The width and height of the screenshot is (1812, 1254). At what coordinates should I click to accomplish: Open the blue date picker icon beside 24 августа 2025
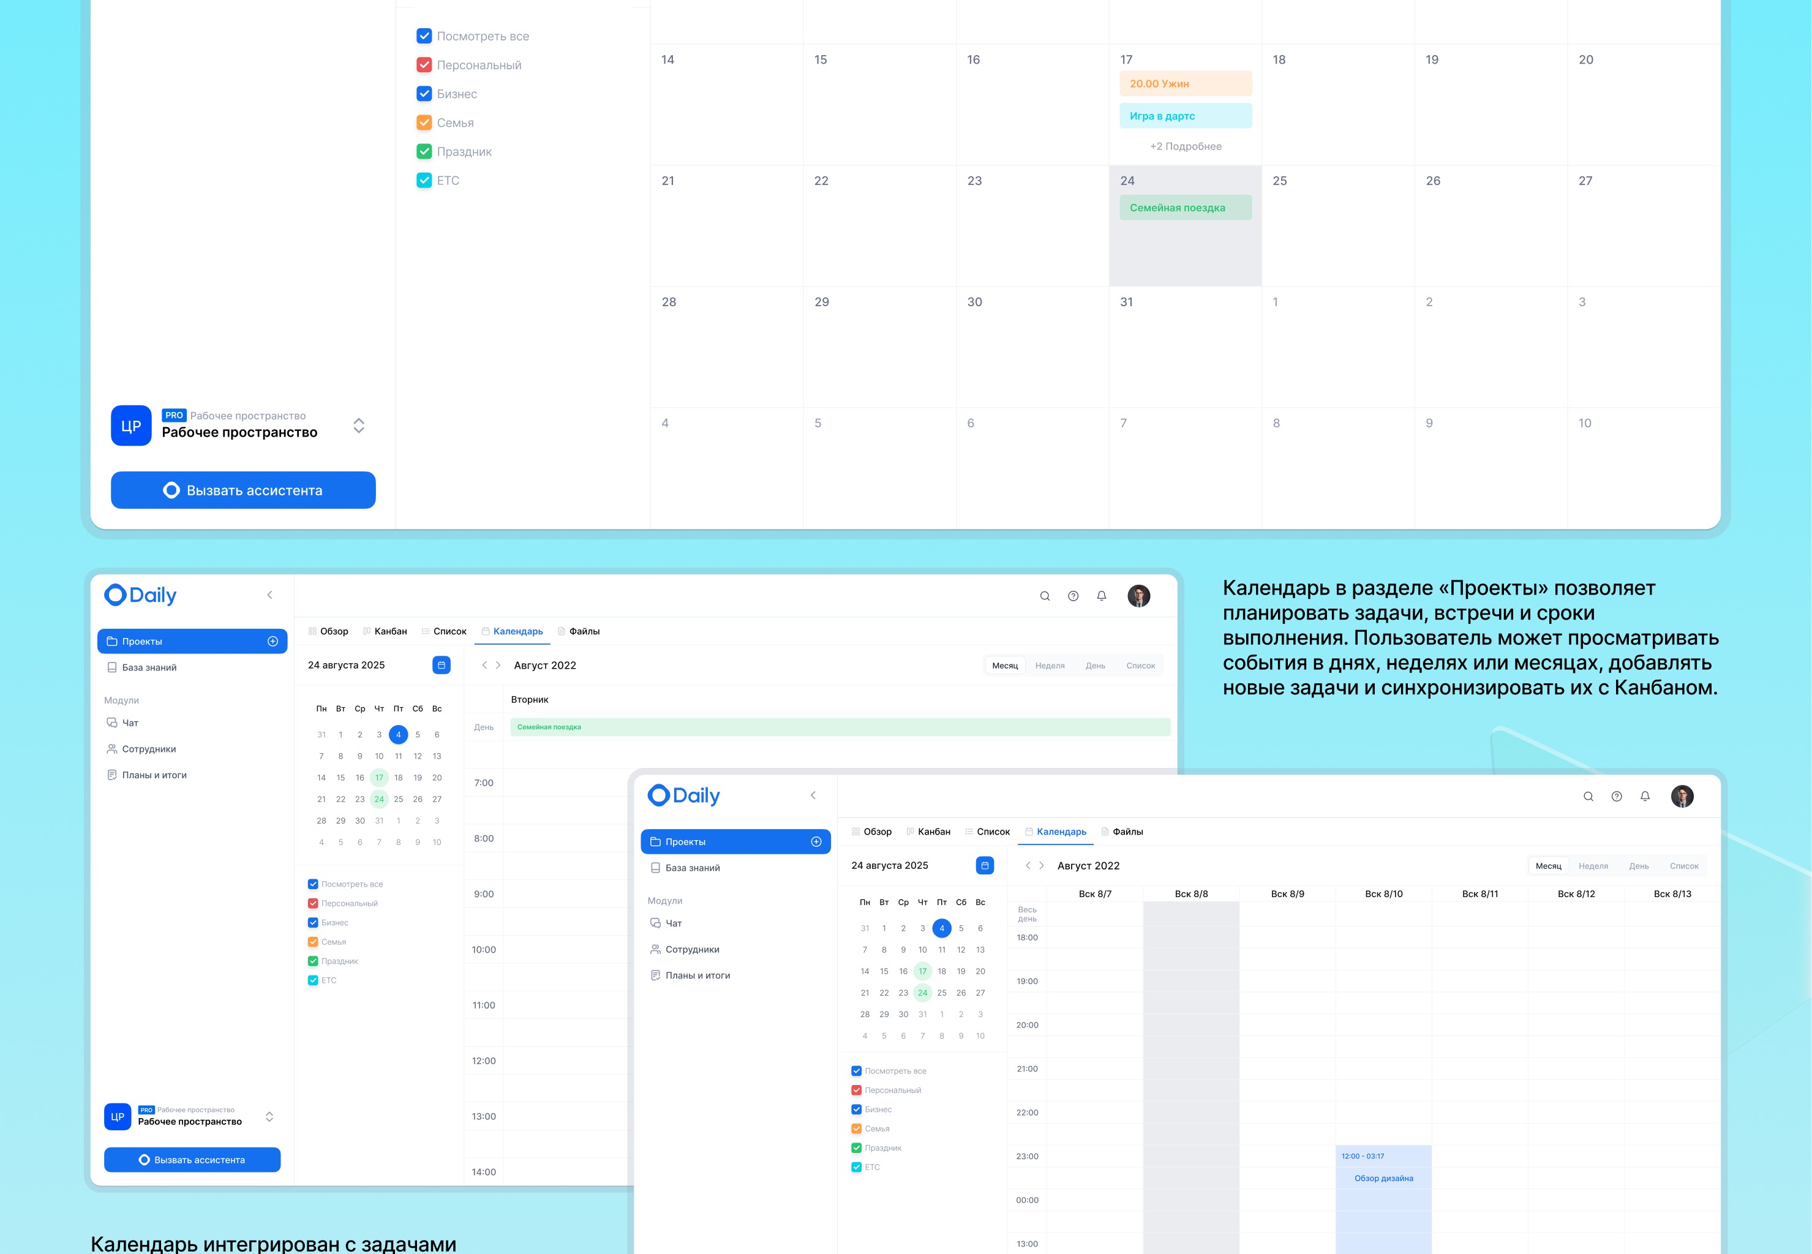click(441, 665)
